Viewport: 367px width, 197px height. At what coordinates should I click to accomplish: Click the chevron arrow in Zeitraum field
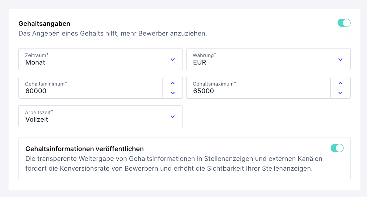pos(173,59)
